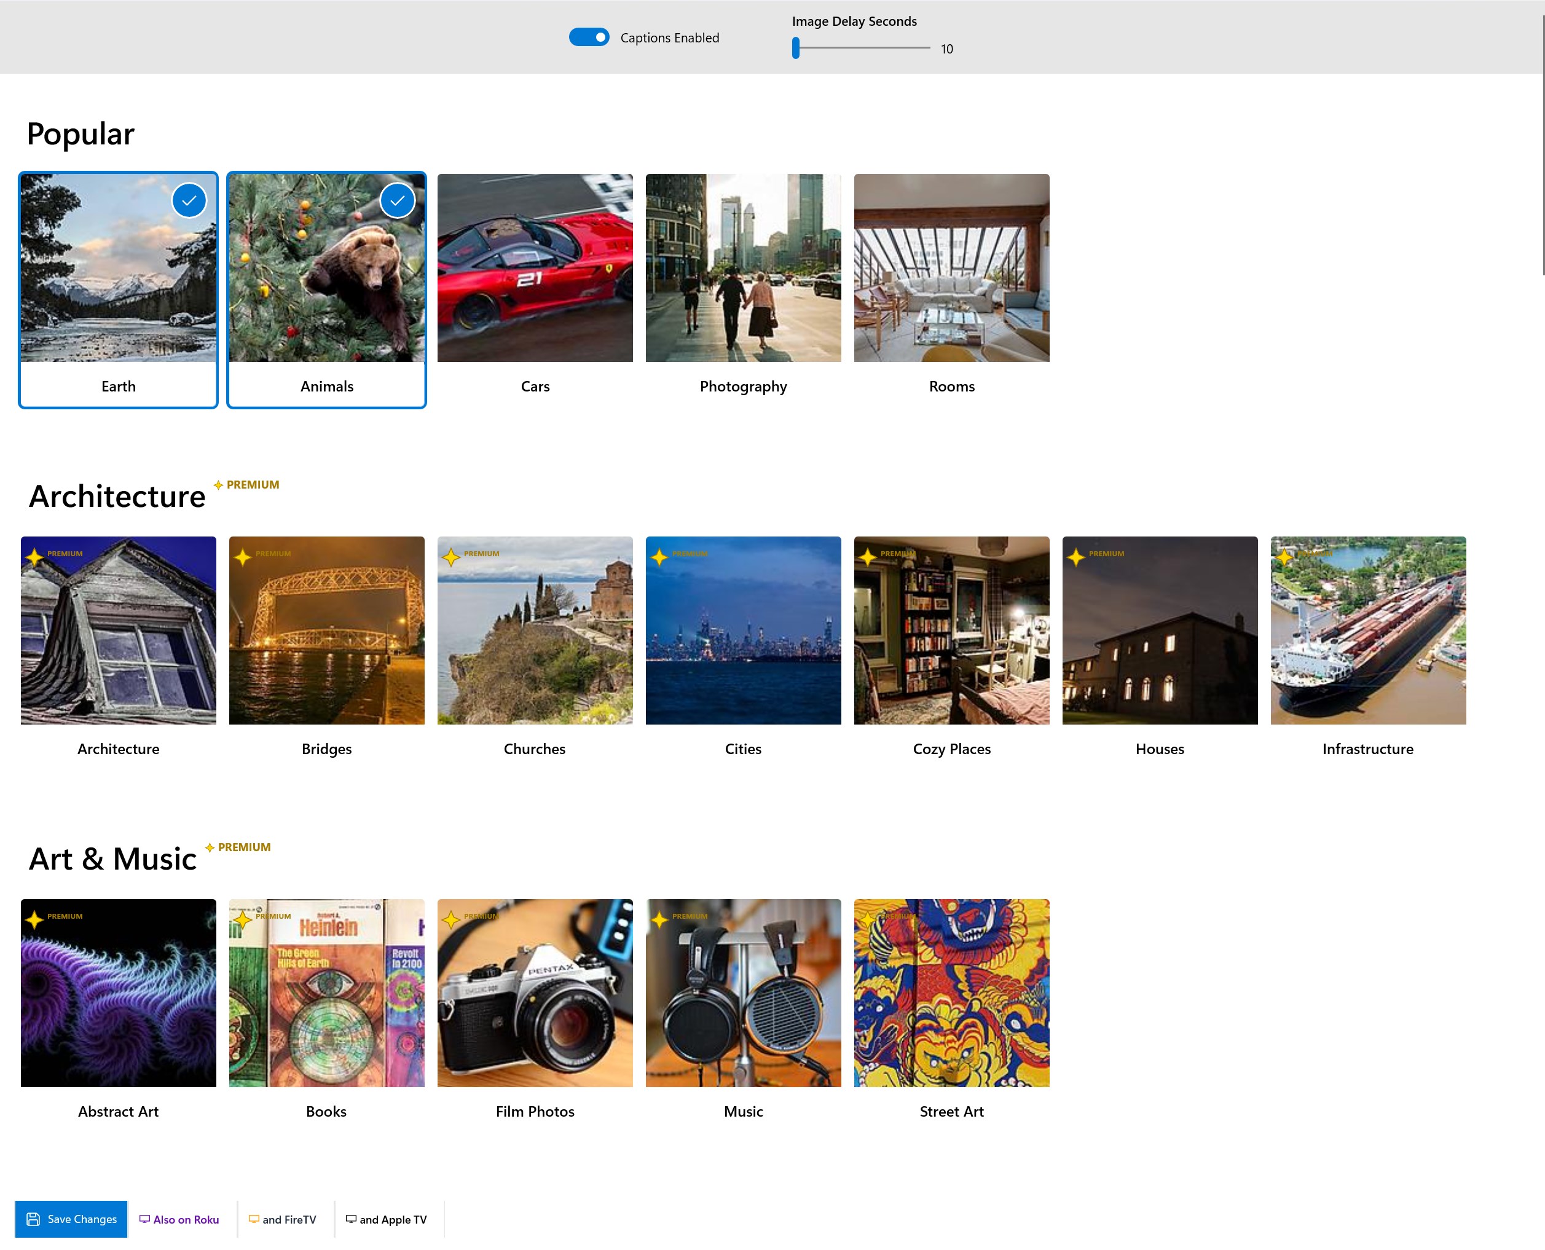Click the PREMIUM badge beside Architecture heading

[x=246, y=485]
